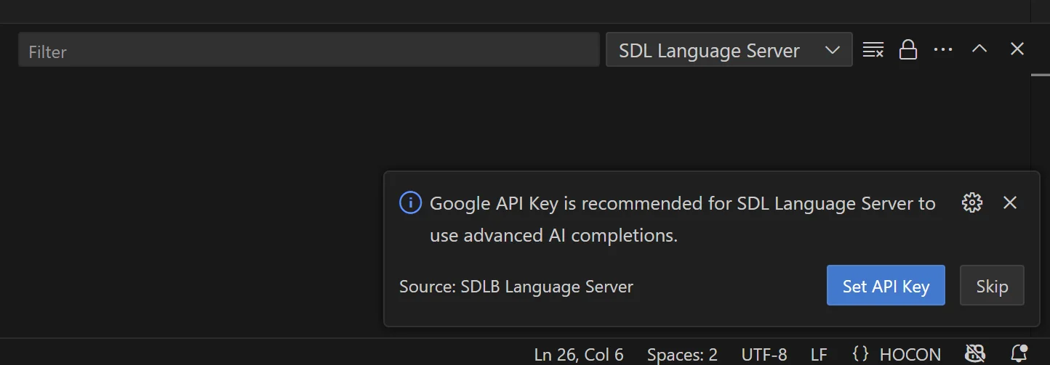
Task: Toggle the output scroll lock icon
Action: click(x=907, y=49)
